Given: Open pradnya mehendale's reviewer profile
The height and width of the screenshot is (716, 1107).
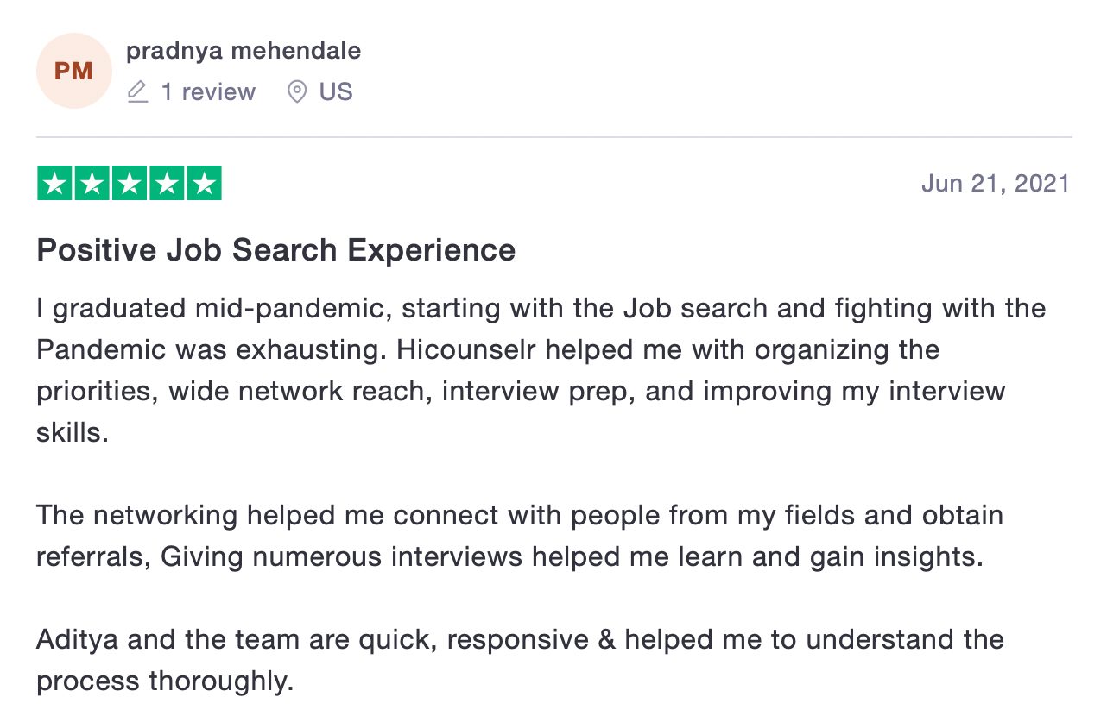Looking at the screenshot, I should [x=244, y=51].
